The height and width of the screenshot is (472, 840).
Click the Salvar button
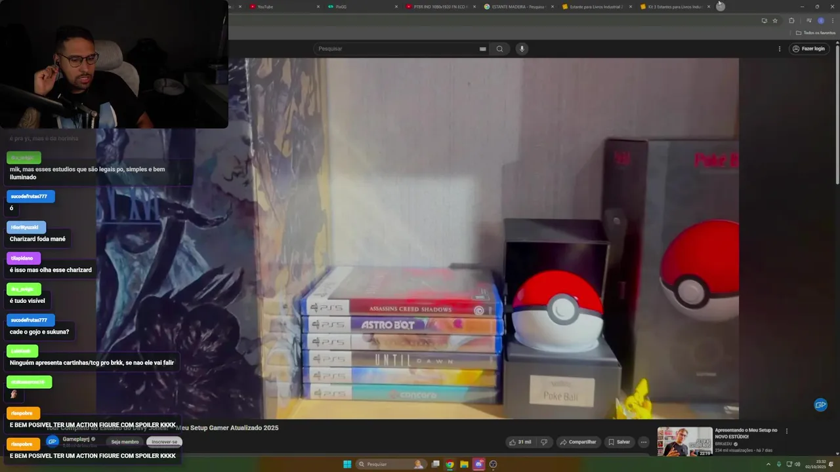point(618,442)
